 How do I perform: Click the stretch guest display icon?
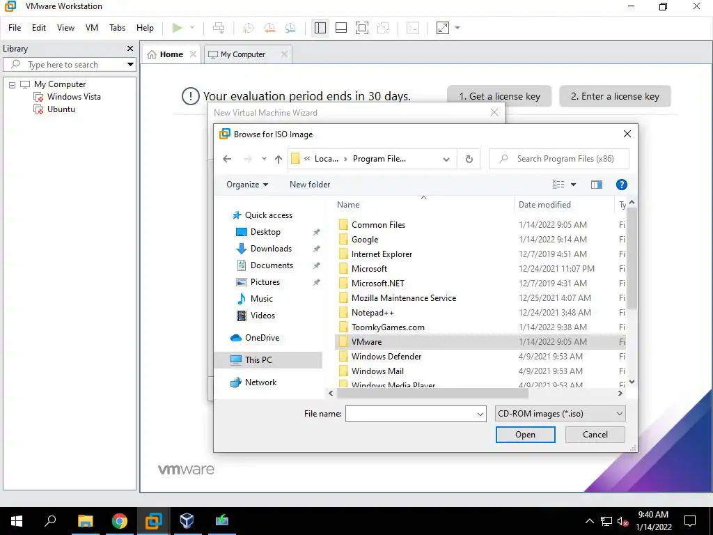click(442, 28)
